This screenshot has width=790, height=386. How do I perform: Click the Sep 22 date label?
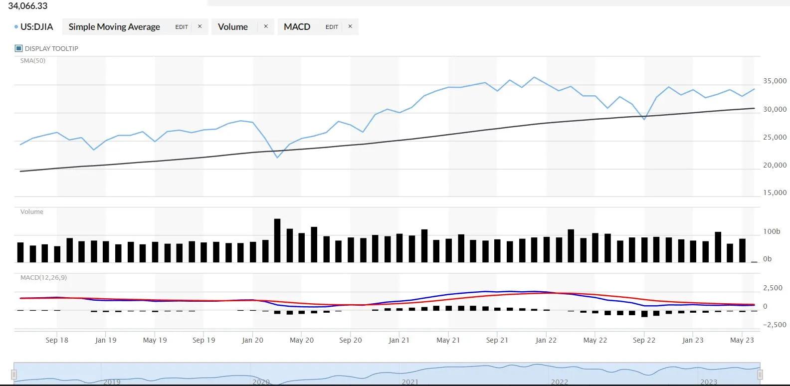(644, 340)
